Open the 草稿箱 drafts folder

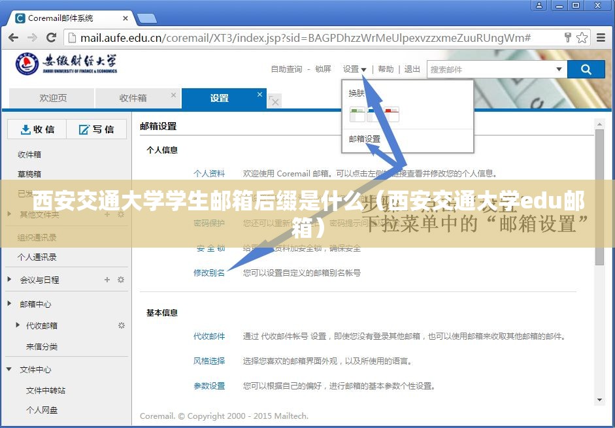click(x=29, y=174)
